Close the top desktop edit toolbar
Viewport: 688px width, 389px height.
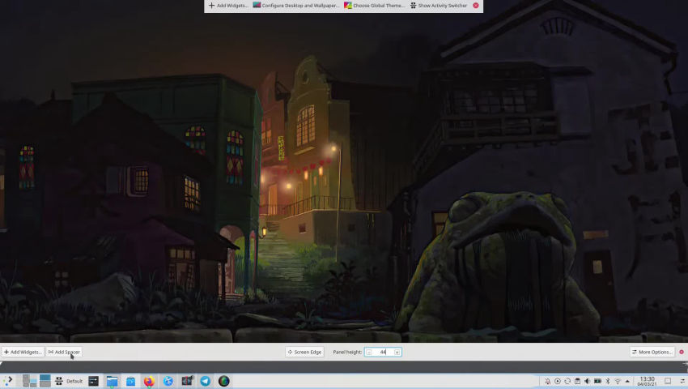coord(476,6)
